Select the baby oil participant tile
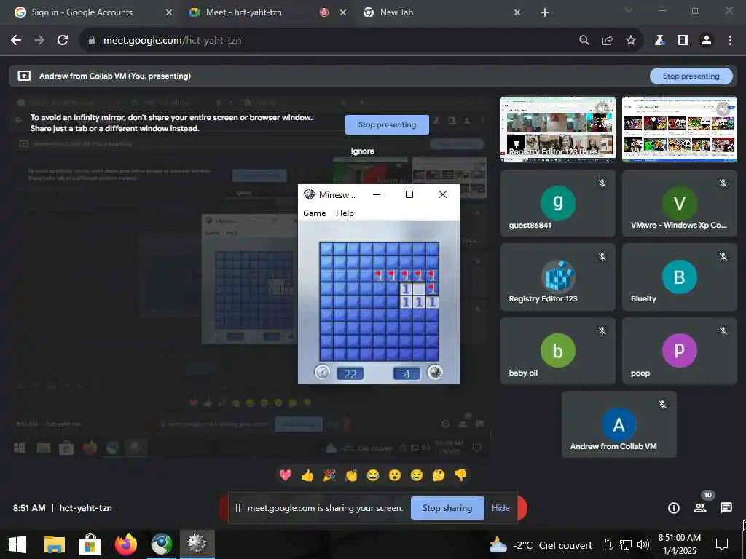The width and height of the screenshot is (746, 559). pos(557,351)
